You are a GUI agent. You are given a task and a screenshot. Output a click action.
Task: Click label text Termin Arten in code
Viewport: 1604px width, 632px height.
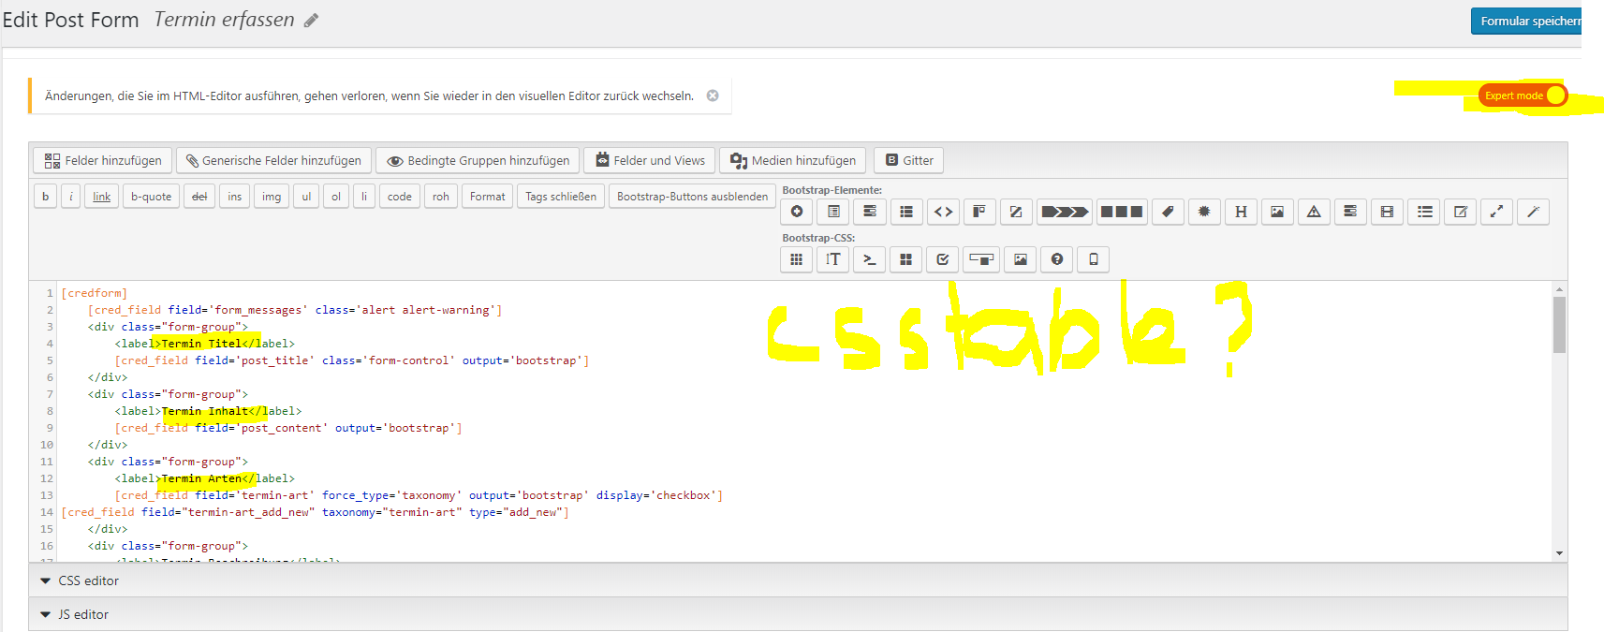click(201, 478)
